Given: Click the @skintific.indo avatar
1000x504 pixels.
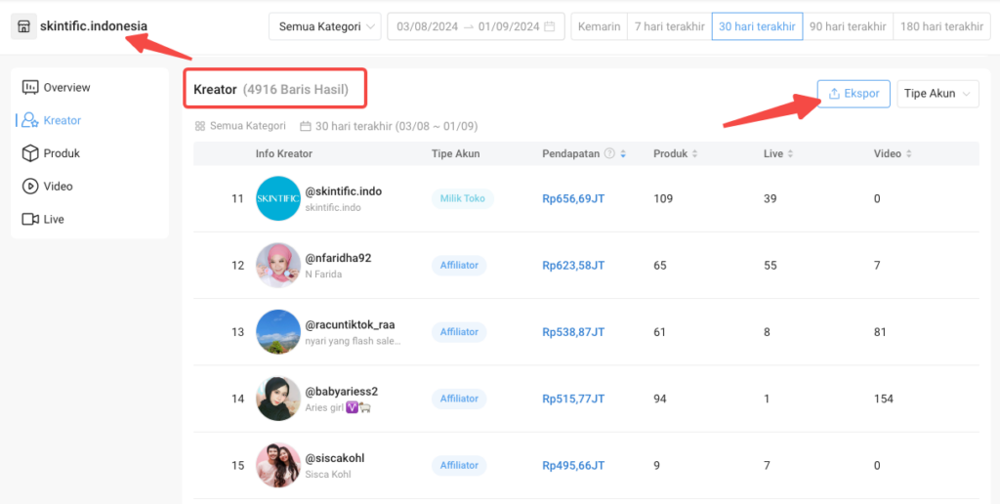Looking at the screenshot, I should (x=277, y=198).
